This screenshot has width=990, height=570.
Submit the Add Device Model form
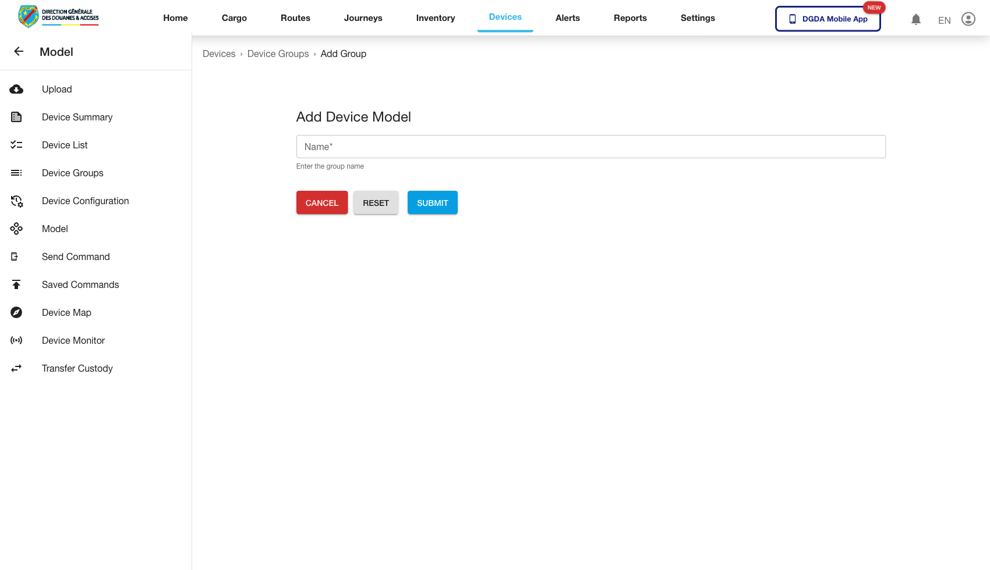[x=432, y=202]
